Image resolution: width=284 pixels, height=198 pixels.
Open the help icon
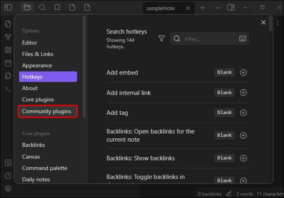[8, 175]
